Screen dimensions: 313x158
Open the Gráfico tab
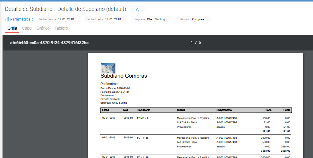pos(43,28)
